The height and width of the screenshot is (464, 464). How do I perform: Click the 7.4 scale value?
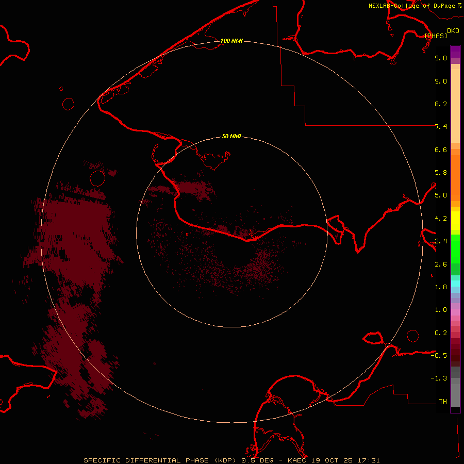coord(441,127)
